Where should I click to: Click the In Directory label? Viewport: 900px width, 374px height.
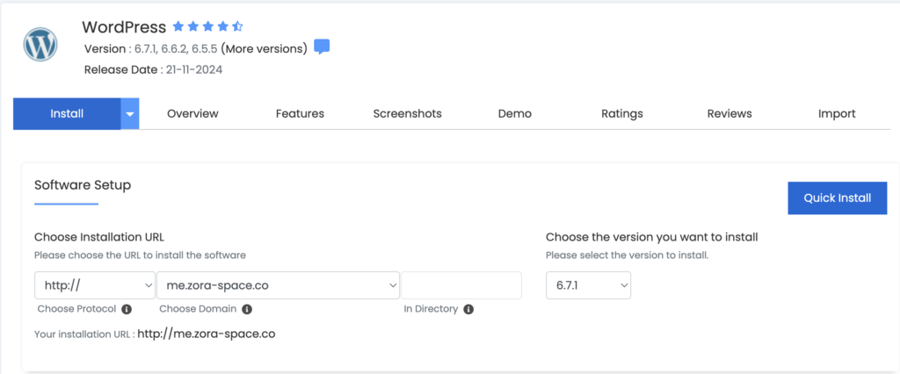click(x=431, y=309)
